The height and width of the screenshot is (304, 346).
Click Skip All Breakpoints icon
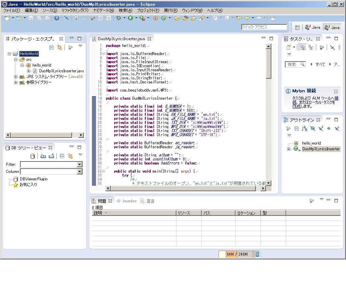click(67, 18)
